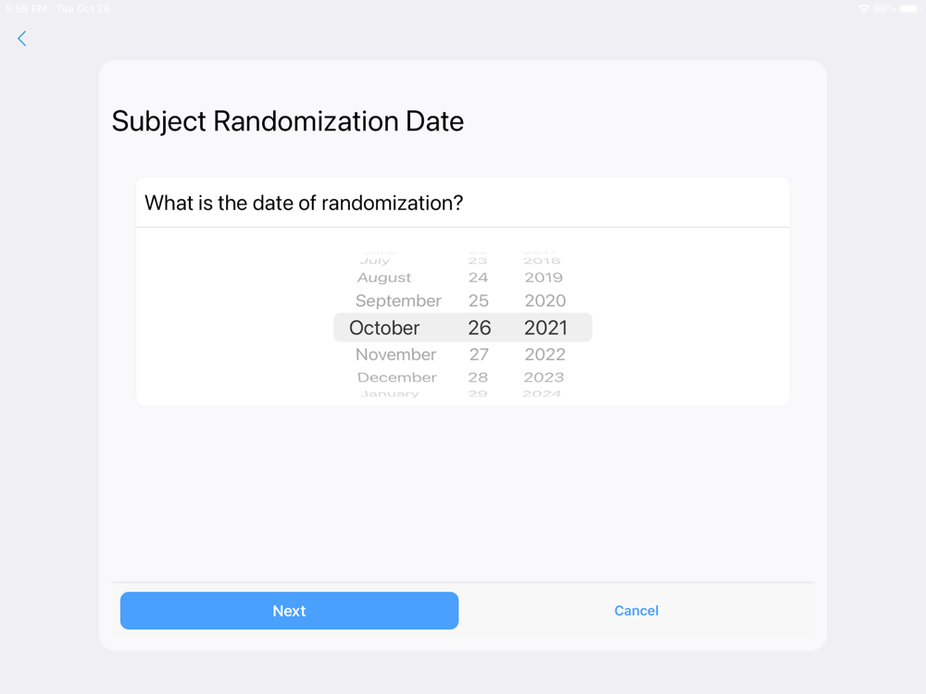The height and width of the screenshot is (694, 926).
Task: Pick August from the month wheel
Action: (x=384, y=278)
